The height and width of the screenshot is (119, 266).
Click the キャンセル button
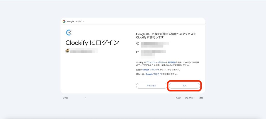(x=152, y=86)
